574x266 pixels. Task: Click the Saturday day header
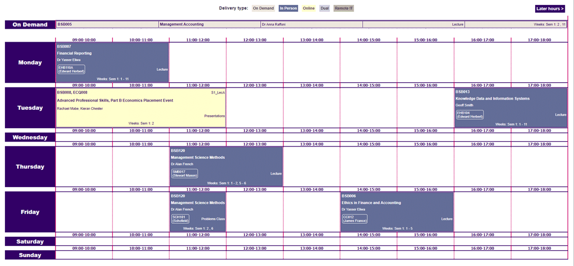coord(30,242)
